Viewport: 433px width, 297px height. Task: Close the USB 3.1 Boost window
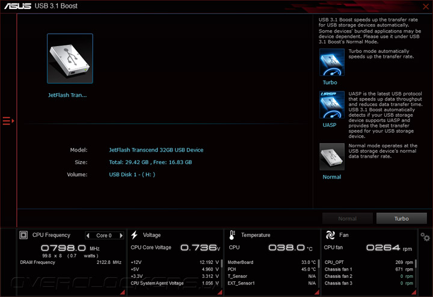point(426,7)
